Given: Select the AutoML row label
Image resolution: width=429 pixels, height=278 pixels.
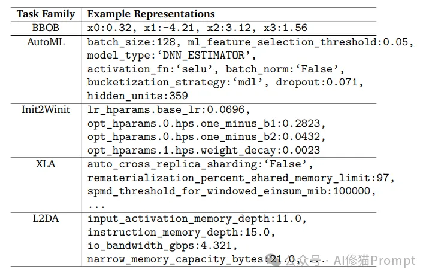Looking at the screenshot, I should pos(46,42).
